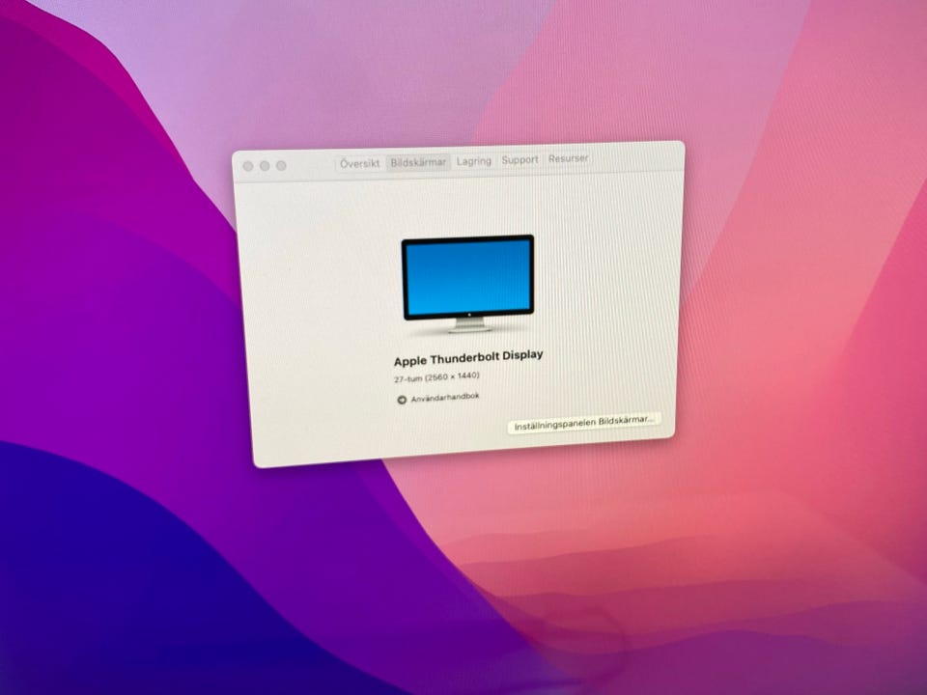Click the 27-tum (2560 × 1440) text
This screenshot has width=927, height=695.
(x=436, y=377)
